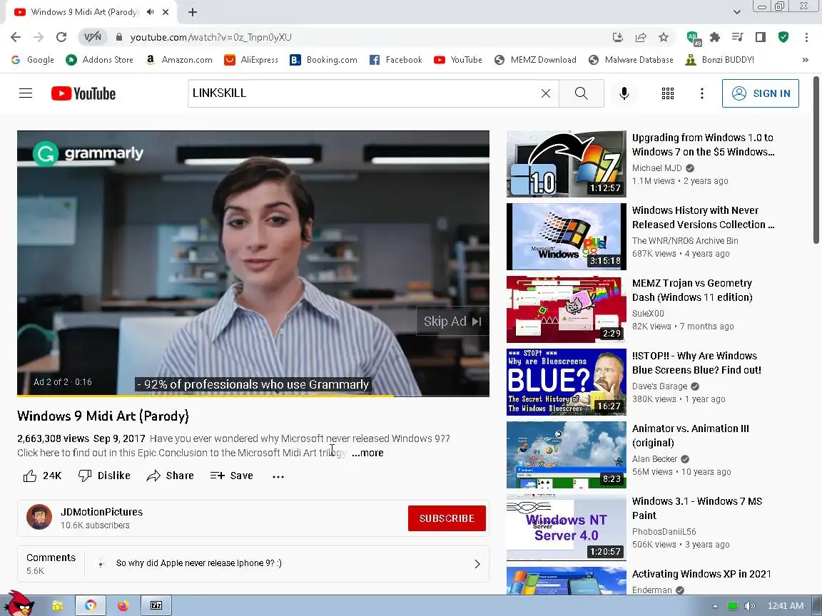Screen dimensions: 822x616
Task: Skip the Grammarly ad
Action: 452,321
